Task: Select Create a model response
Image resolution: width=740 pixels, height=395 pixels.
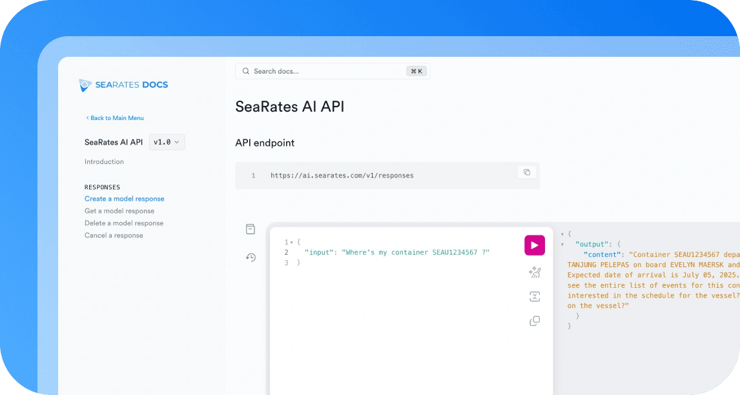Action: pos(124,199)
